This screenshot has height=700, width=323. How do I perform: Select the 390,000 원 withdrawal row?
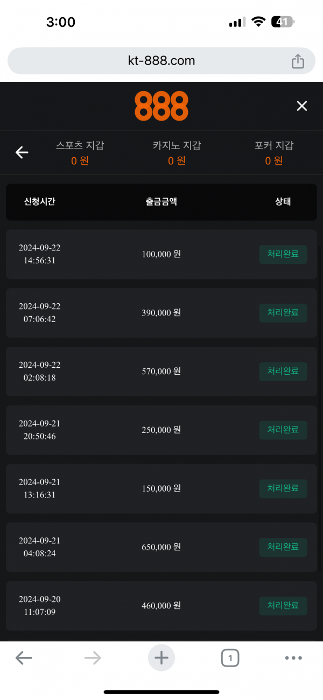pos(161,313)
